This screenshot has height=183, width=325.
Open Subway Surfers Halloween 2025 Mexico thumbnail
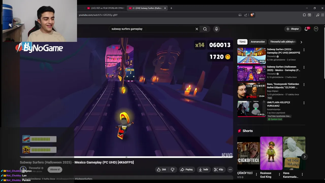click(251, 73)
